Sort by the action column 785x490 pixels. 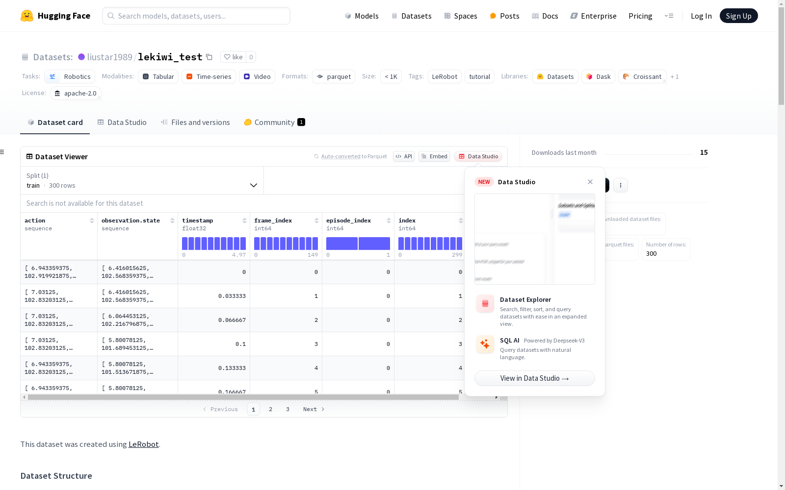92,220
